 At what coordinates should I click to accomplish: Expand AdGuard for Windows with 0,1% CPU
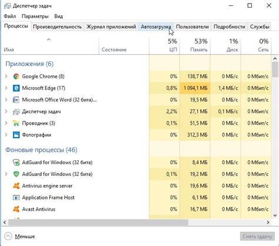click(x=6, y=174)
